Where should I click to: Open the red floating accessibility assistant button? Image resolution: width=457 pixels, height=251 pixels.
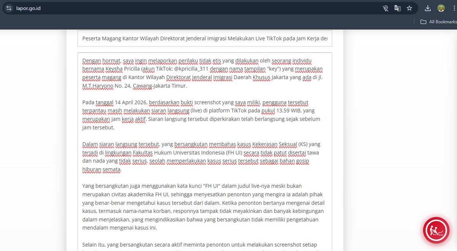[436, 230]
